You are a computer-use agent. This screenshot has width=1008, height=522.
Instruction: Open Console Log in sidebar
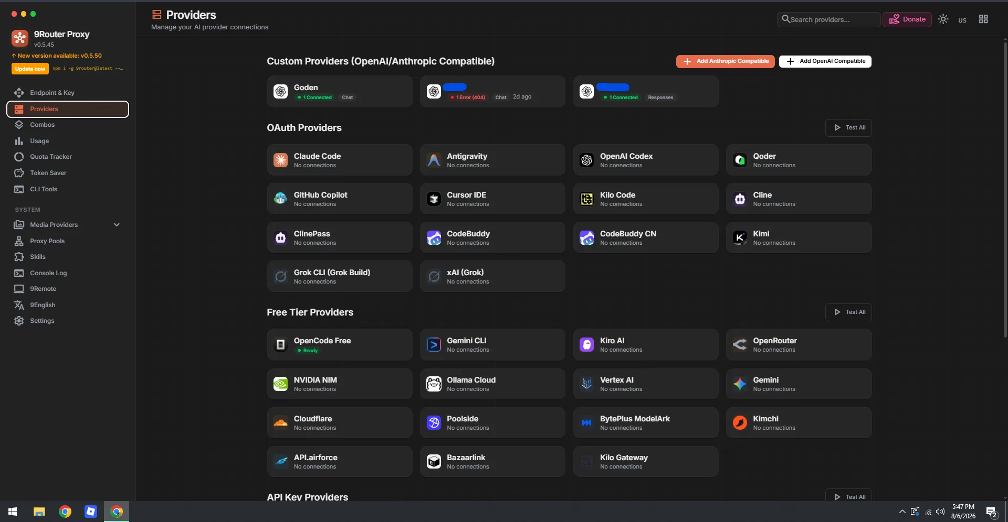68,273
